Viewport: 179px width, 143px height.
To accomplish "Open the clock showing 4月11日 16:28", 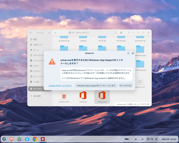I will (x=169, y=139).
